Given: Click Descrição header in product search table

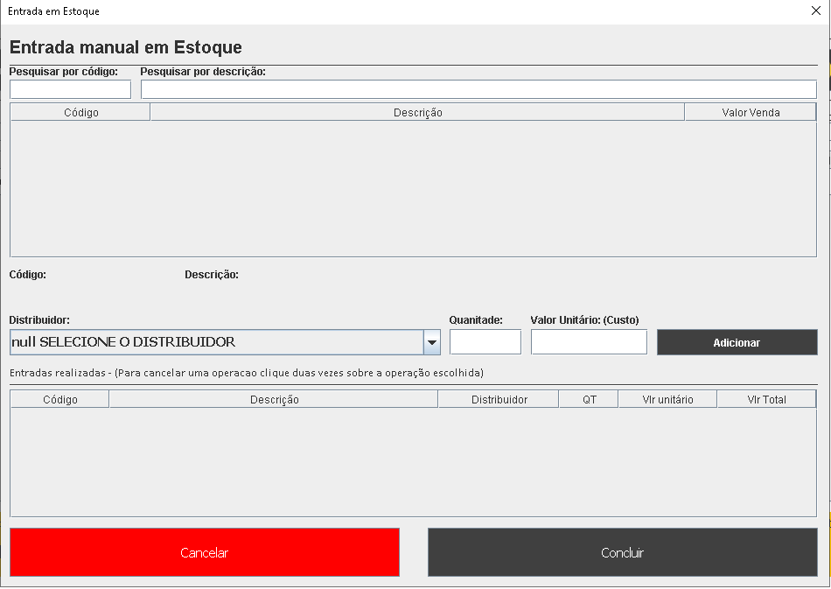Looking at the screenshot, I should [417, 113].
